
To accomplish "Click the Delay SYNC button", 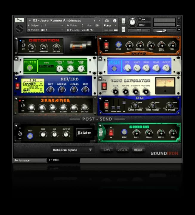I will [x=118, y=45].
